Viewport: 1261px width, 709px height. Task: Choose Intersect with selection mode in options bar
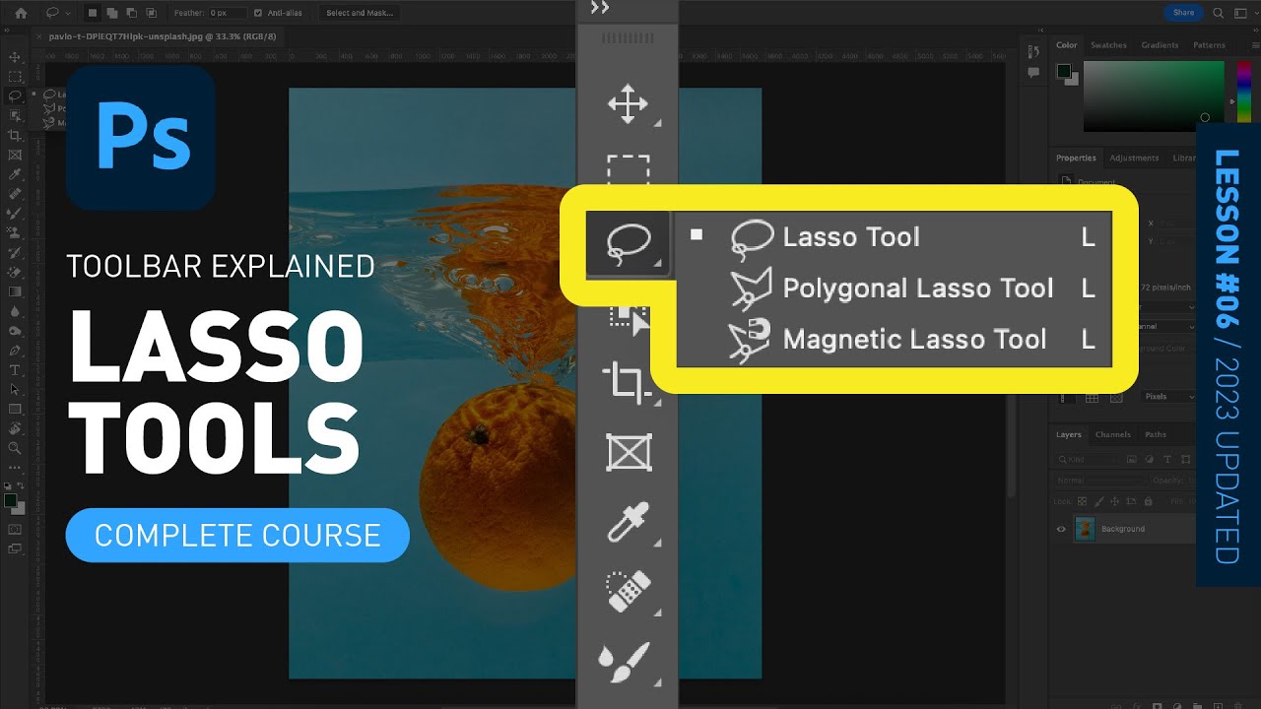tap(151, 13)
